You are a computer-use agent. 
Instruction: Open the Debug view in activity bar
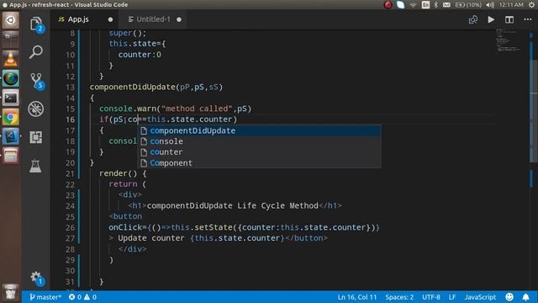coord(35,109)
